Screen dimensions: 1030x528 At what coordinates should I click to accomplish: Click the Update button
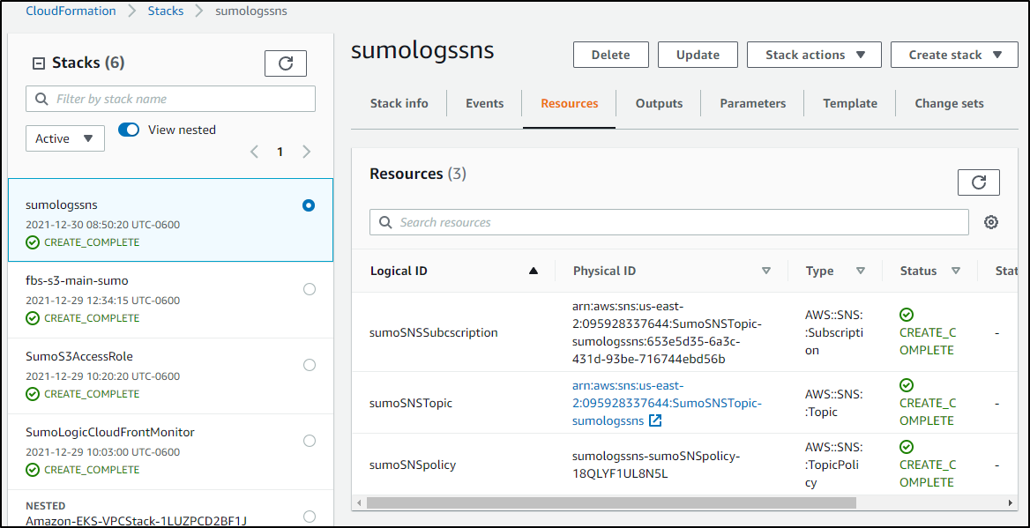(x=698, y=55)
